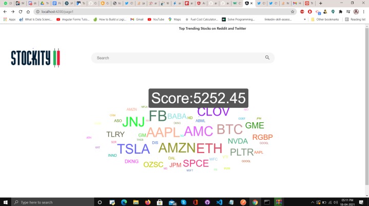Go forward in browser history
369x206 pixels.
(13, 11)
